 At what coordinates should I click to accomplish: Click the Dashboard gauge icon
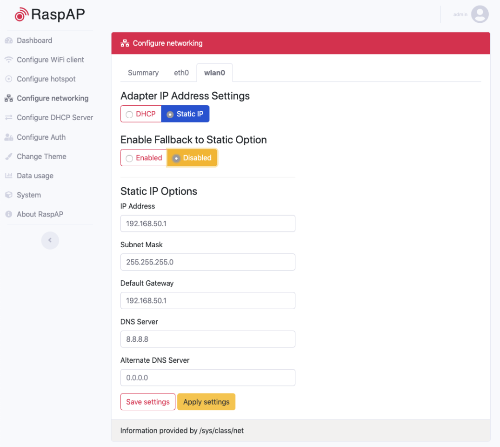[x=9, y=41]
